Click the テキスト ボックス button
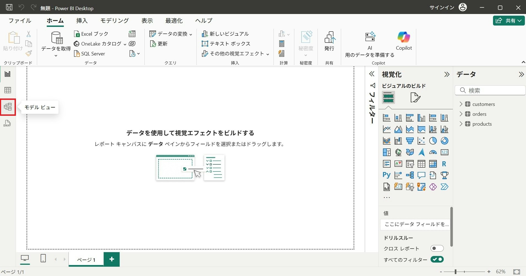Viewport: 526px width, 276px height. 226,44
